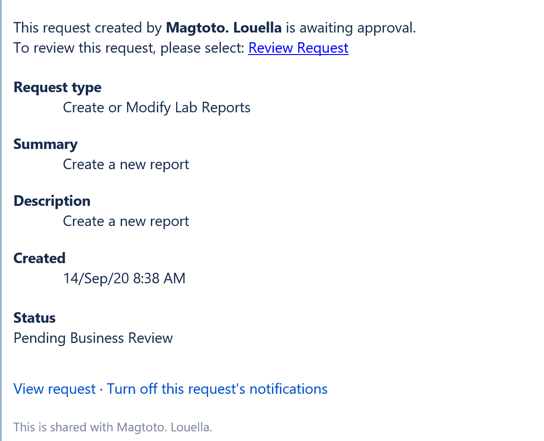
Task: Select the Description heading
Action: [x=52, y=201]
